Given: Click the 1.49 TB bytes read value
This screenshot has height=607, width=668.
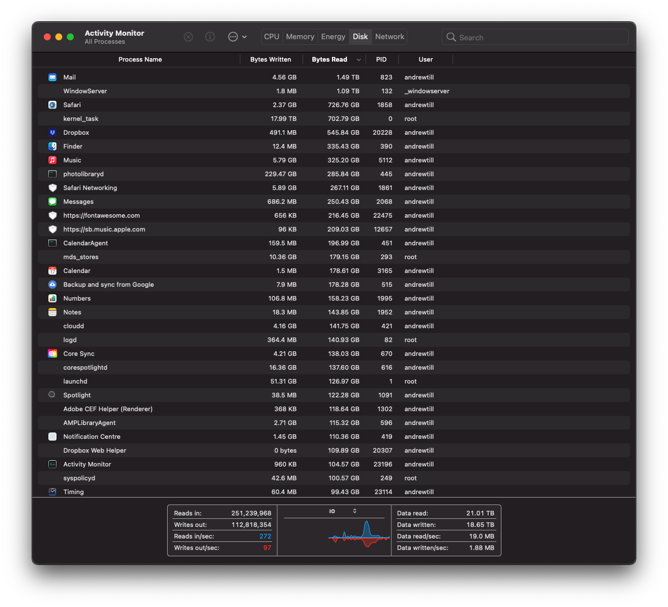Looking at the screenshot, I should click(348, 77).
